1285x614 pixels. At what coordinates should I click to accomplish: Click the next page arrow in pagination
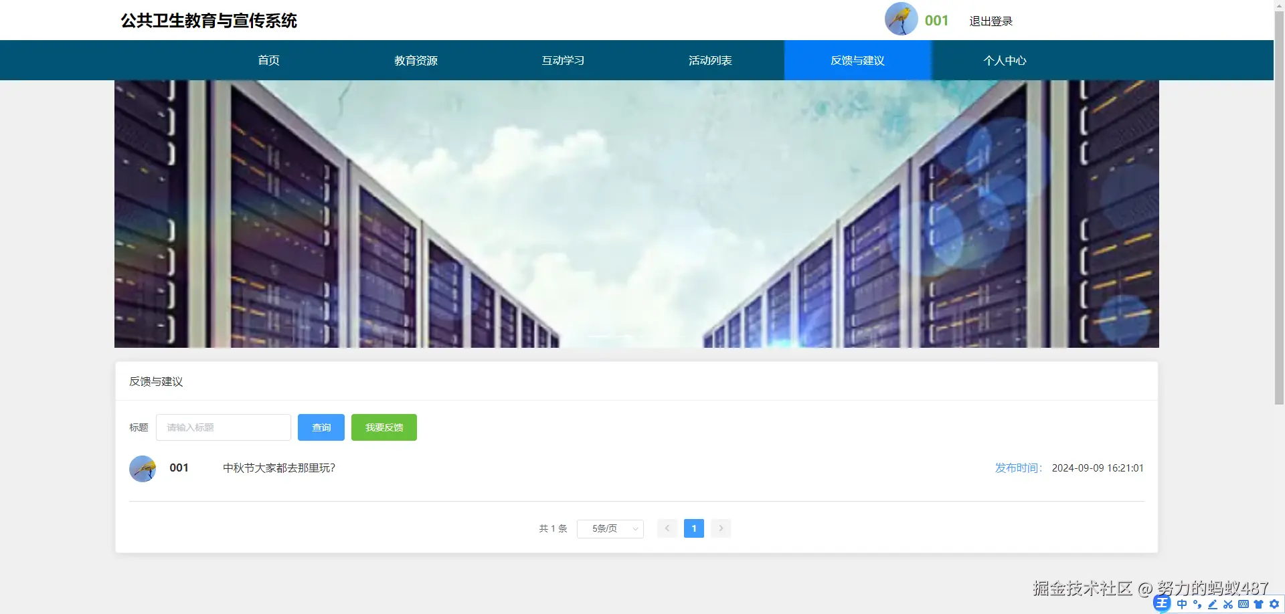coord(721,528)
